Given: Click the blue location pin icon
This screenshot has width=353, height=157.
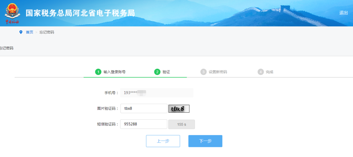Looking at the screenshot, I should point(21,32).
